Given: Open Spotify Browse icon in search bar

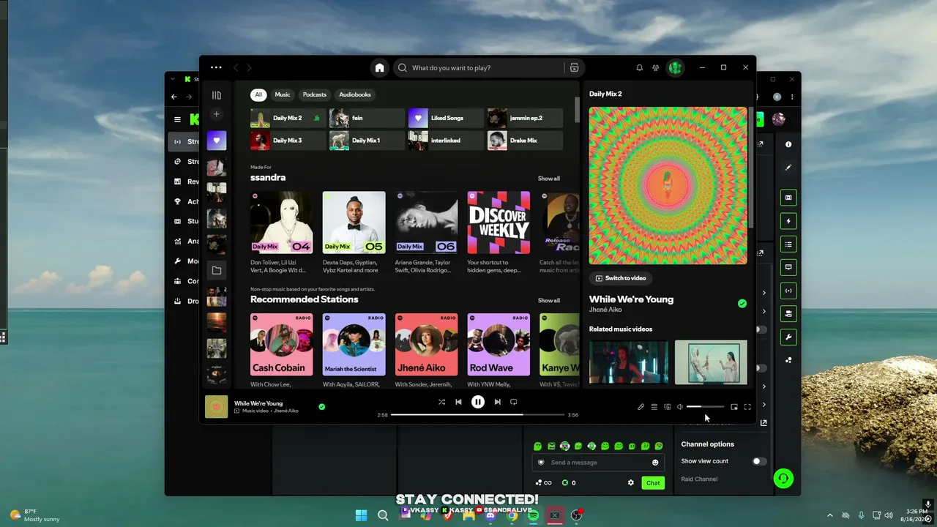Looking at the screenshot, I should 574,68.
